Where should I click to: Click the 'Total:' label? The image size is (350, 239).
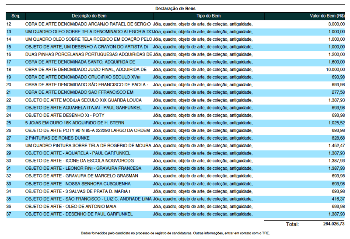(x=292, y=224)
